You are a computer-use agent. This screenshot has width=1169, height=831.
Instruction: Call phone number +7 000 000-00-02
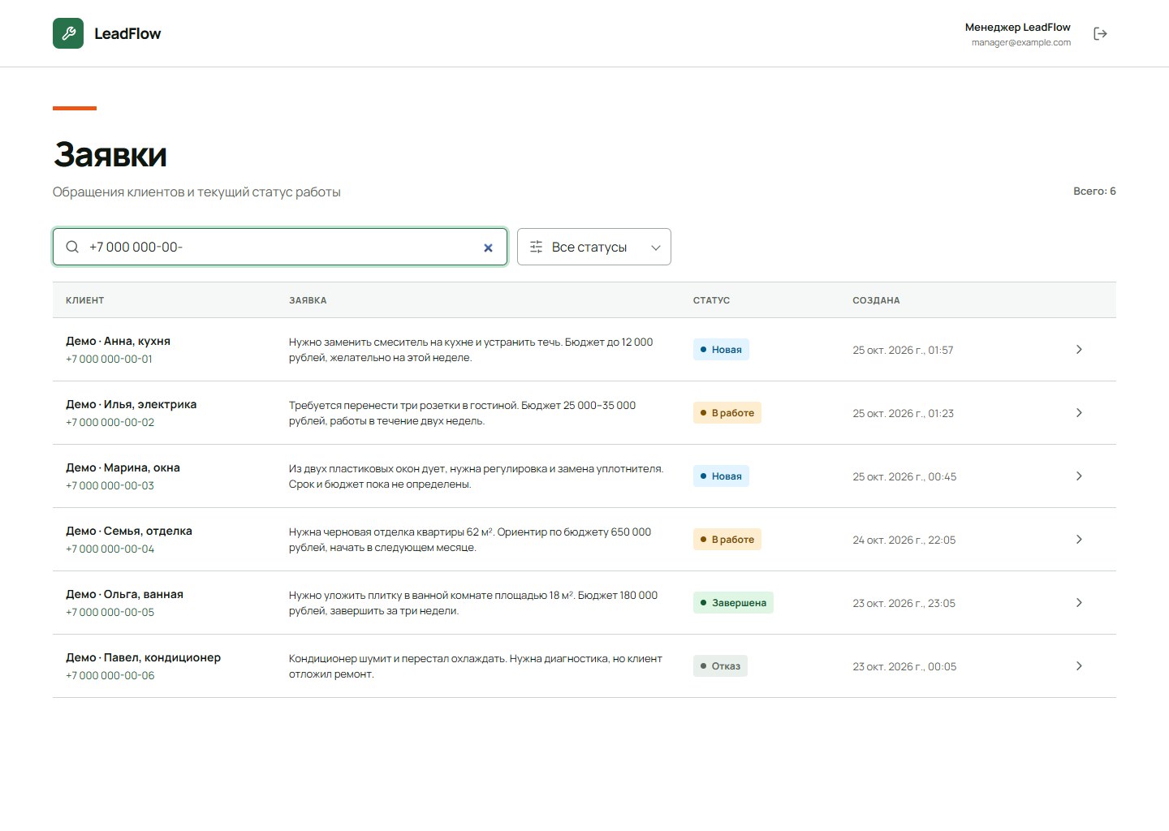pos(110,422)
